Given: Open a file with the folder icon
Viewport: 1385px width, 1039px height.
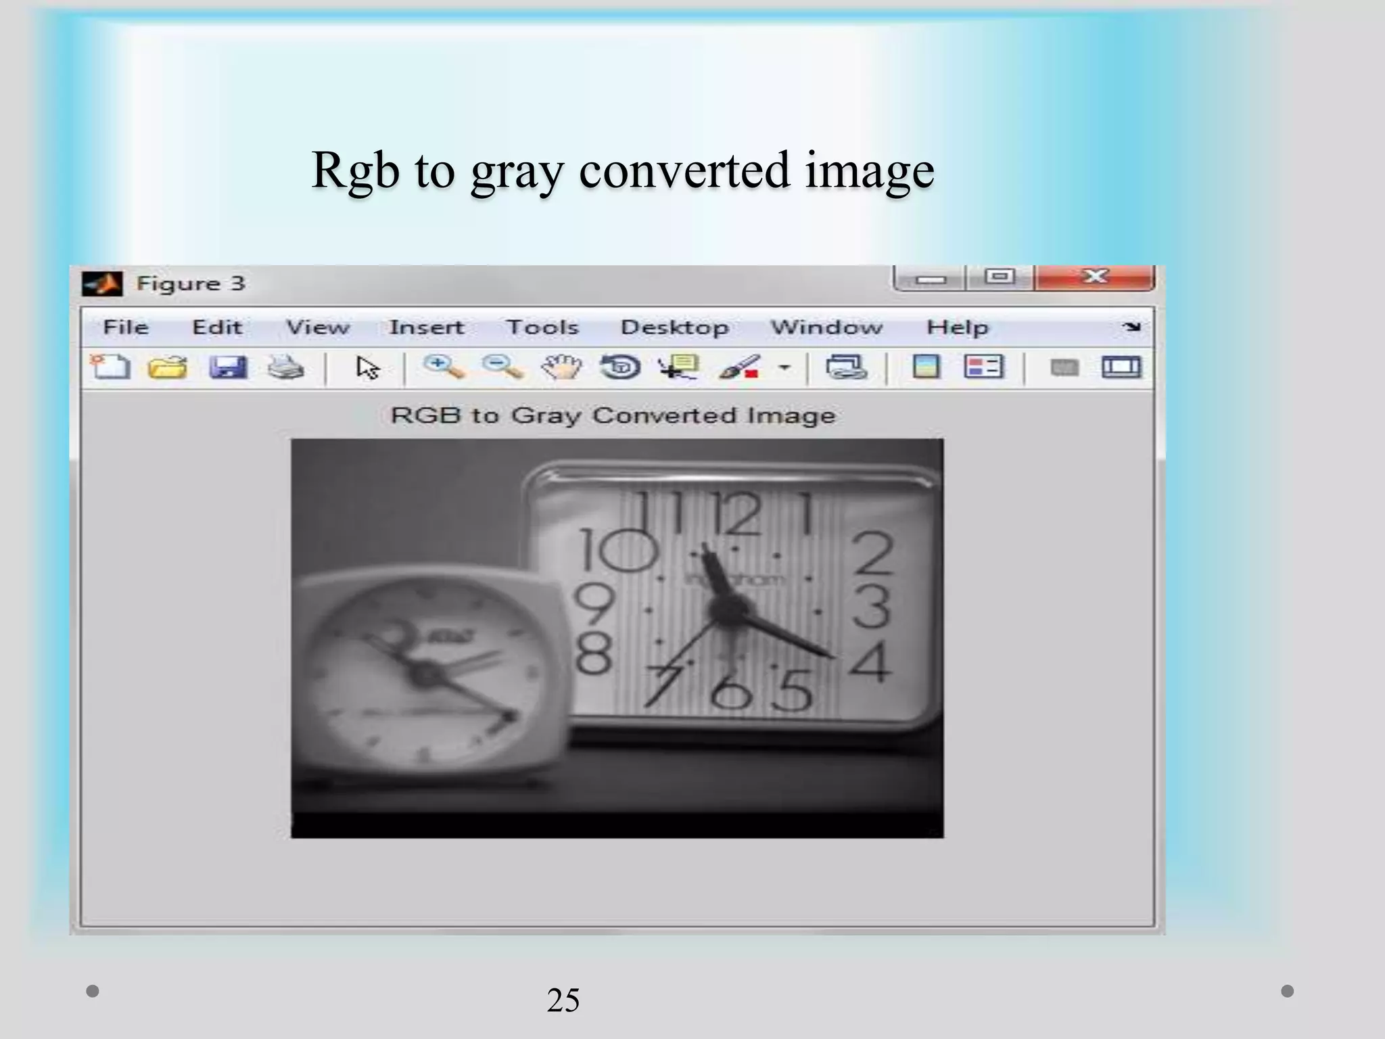Looking at the screenshot, I should point(168,367).
